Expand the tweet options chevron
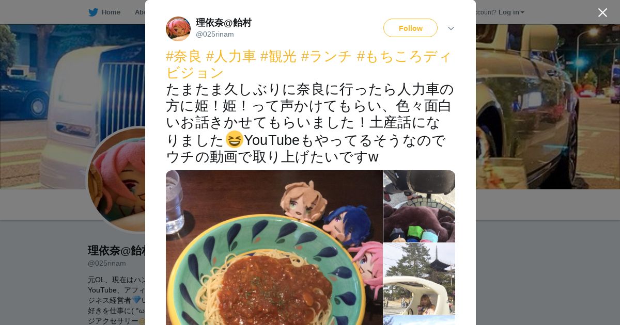The width and height of the screenshot is (620, 325). [451, 28]
